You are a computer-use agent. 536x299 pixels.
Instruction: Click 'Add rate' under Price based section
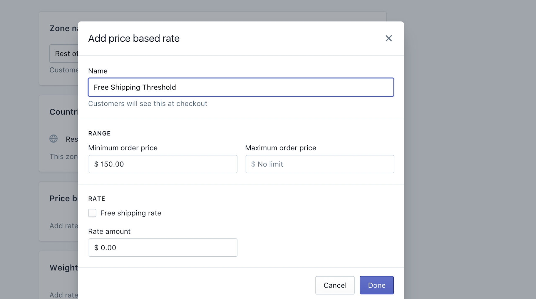(64, 226)
